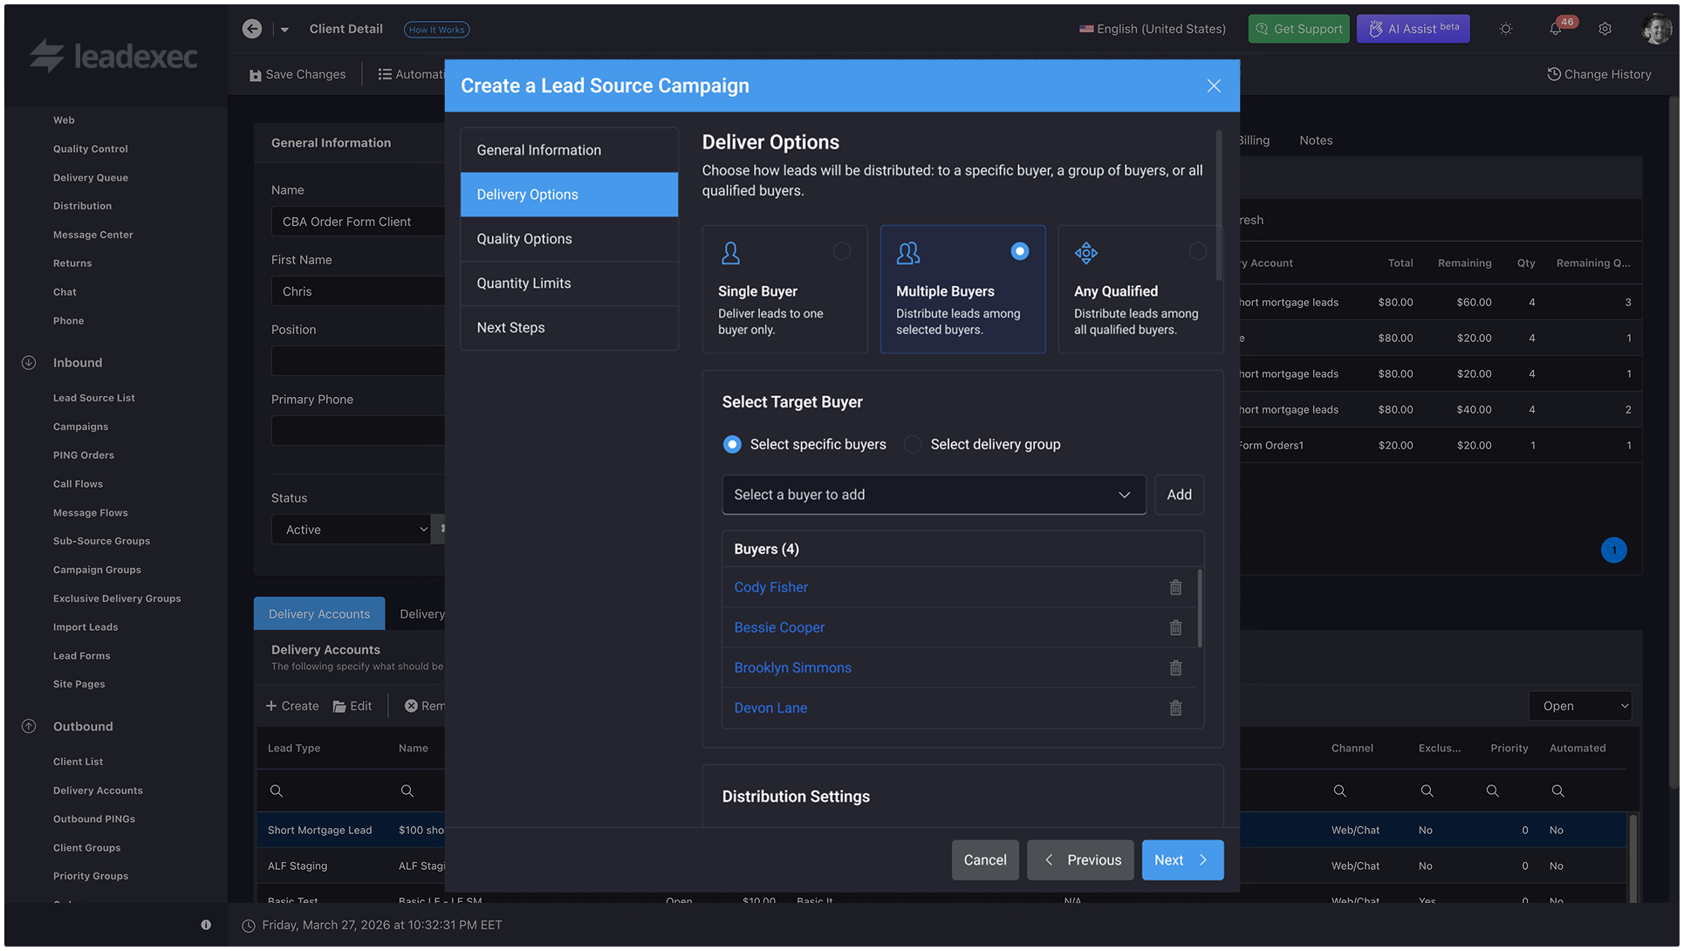Open the Select a buyer to add dropdown
The width and height of the screenshot is (1684, 951).
click(x=934, y=495)
